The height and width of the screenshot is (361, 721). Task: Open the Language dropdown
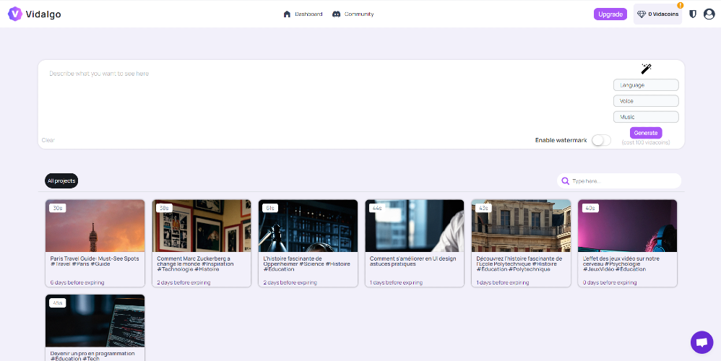click(646, 85)
